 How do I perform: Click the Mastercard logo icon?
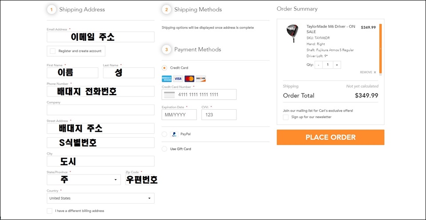(x=189, y=79)
